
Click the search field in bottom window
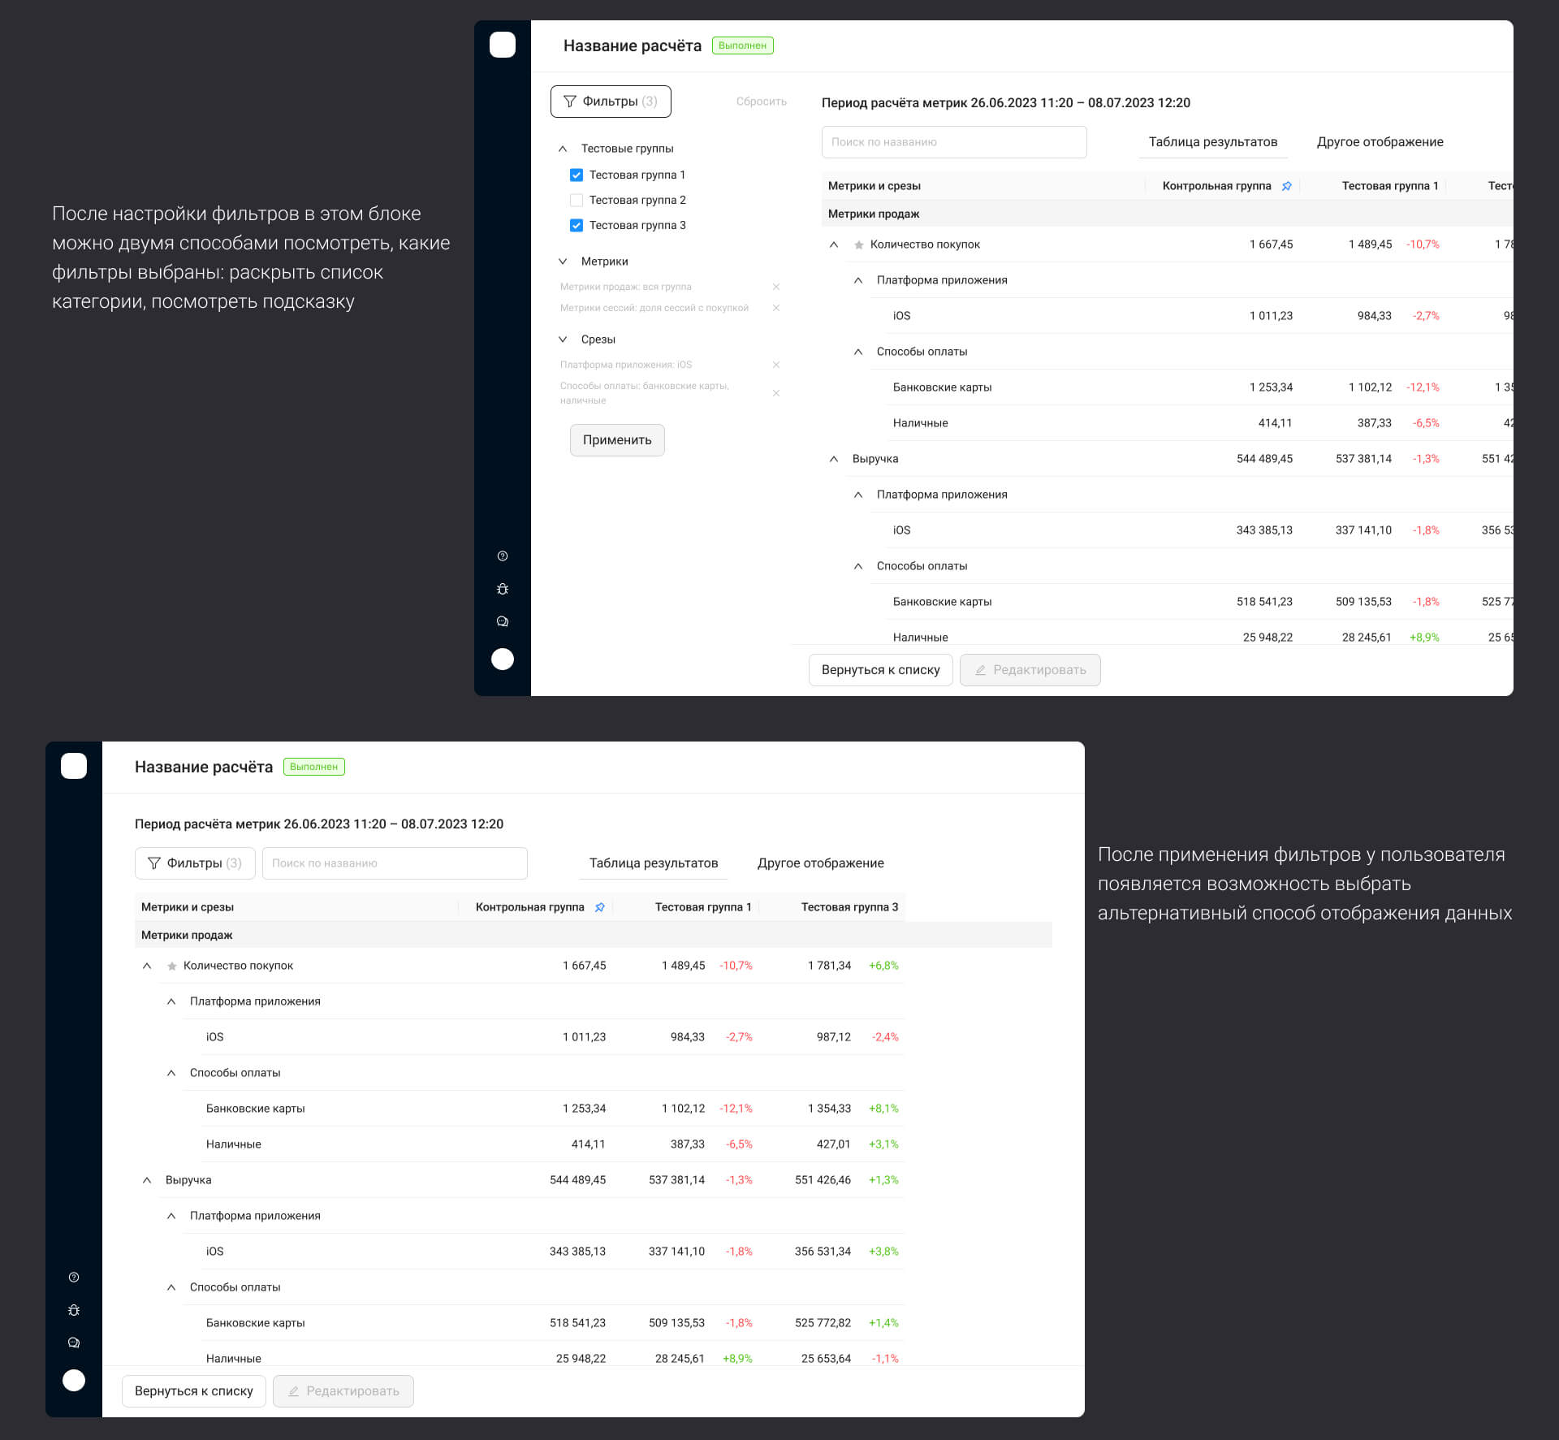395,863
